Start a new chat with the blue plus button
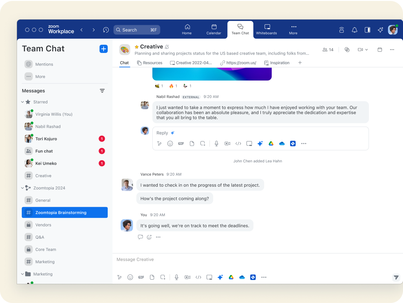The height and width of the screenshot is (303, 403). click(104, 49)
